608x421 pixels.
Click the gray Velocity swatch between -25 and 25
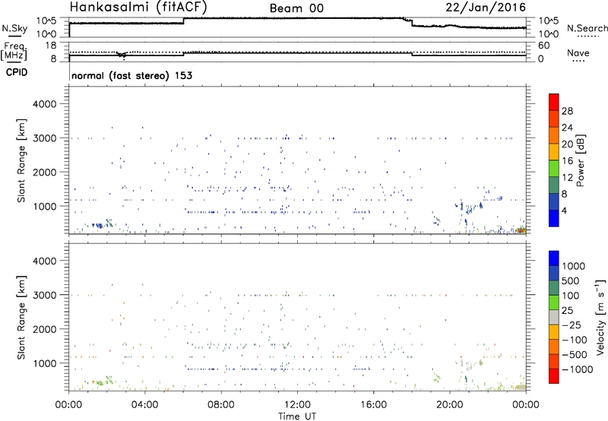click(x=554, y=317)
